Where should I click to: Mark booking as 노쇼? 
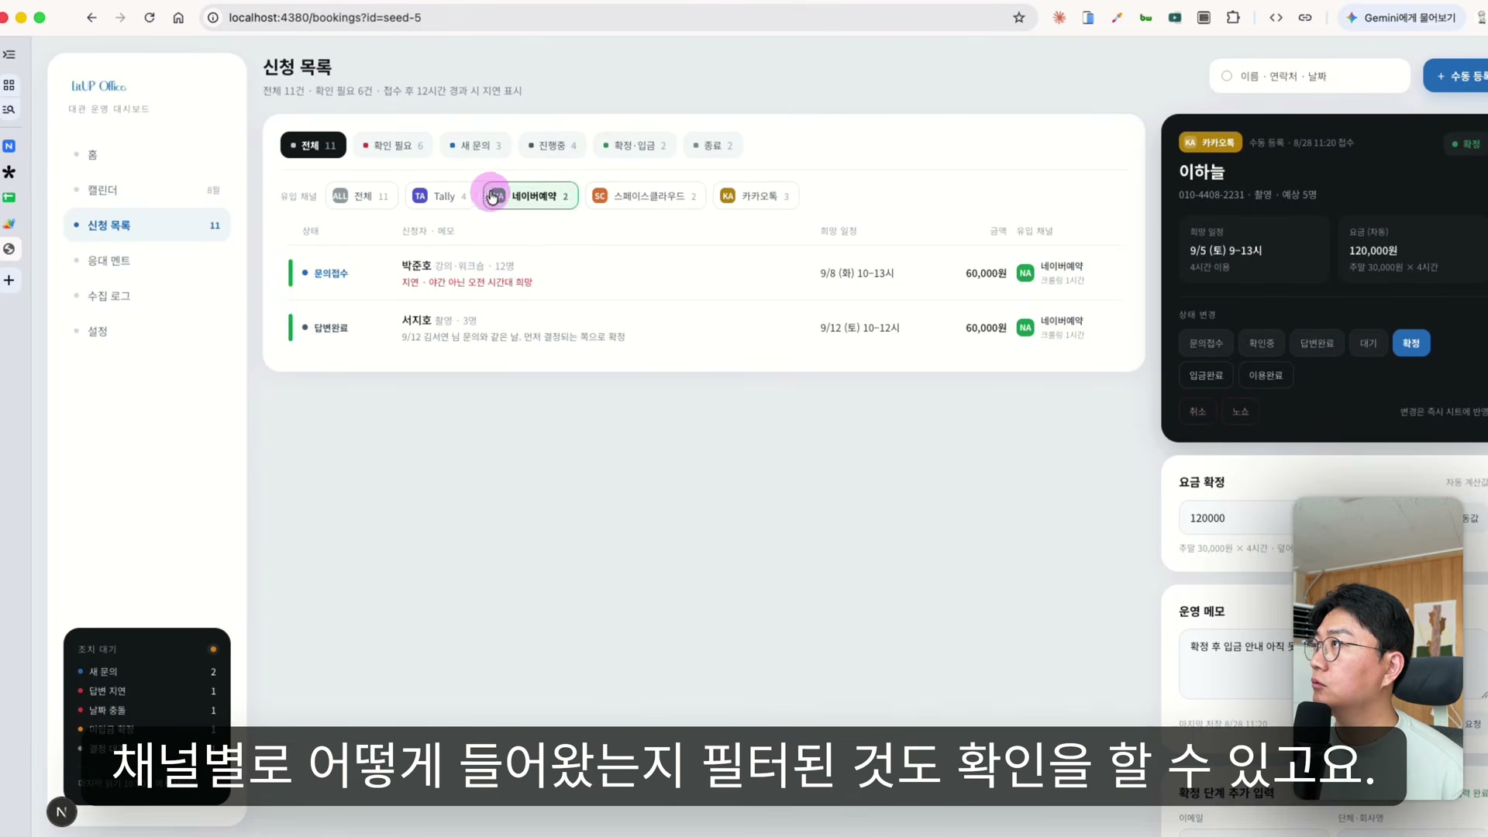(1240, 412)
